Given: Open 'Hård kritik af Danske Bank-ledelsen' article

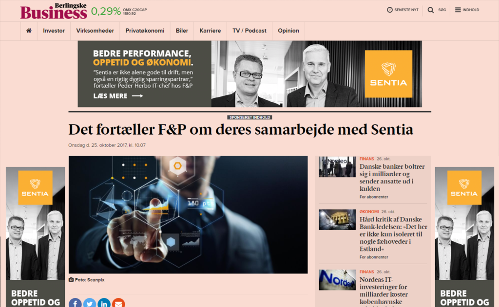Looking at the screenshot, I should [393, 234].
